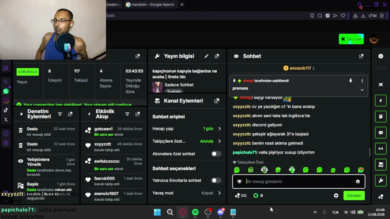Click the chat bubble icon in right sidebar
390x219 pixels.
click(x=381, y=133)
